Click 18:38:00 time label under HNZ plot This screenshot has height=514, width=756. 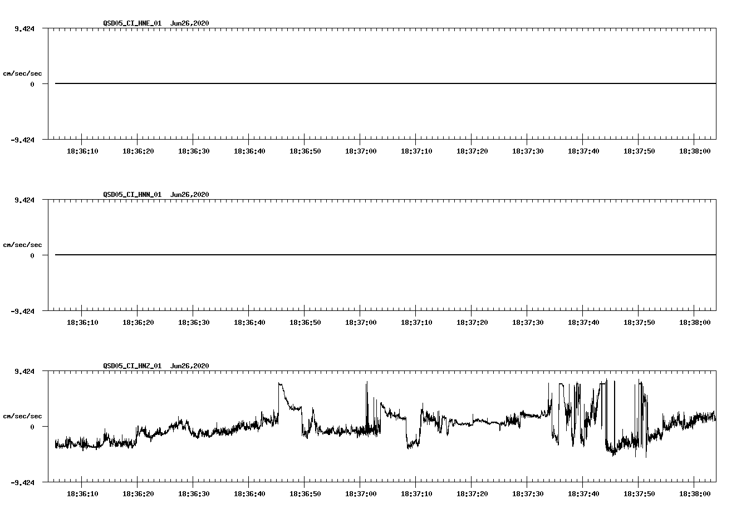tap(695, 494)
